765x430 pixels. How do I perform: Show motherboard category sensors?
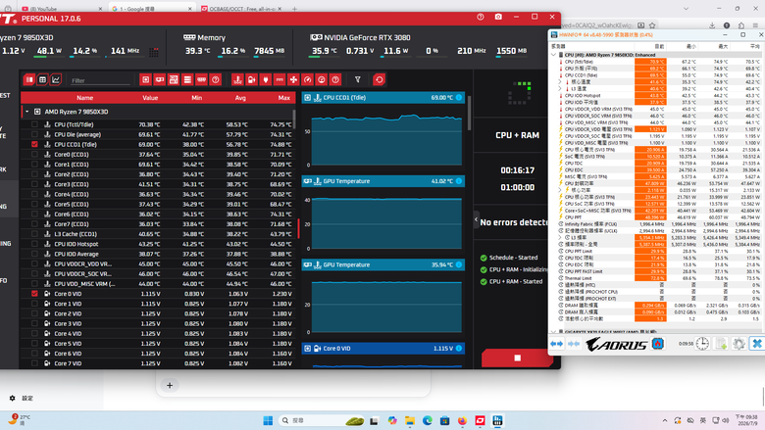click(174, 79)
